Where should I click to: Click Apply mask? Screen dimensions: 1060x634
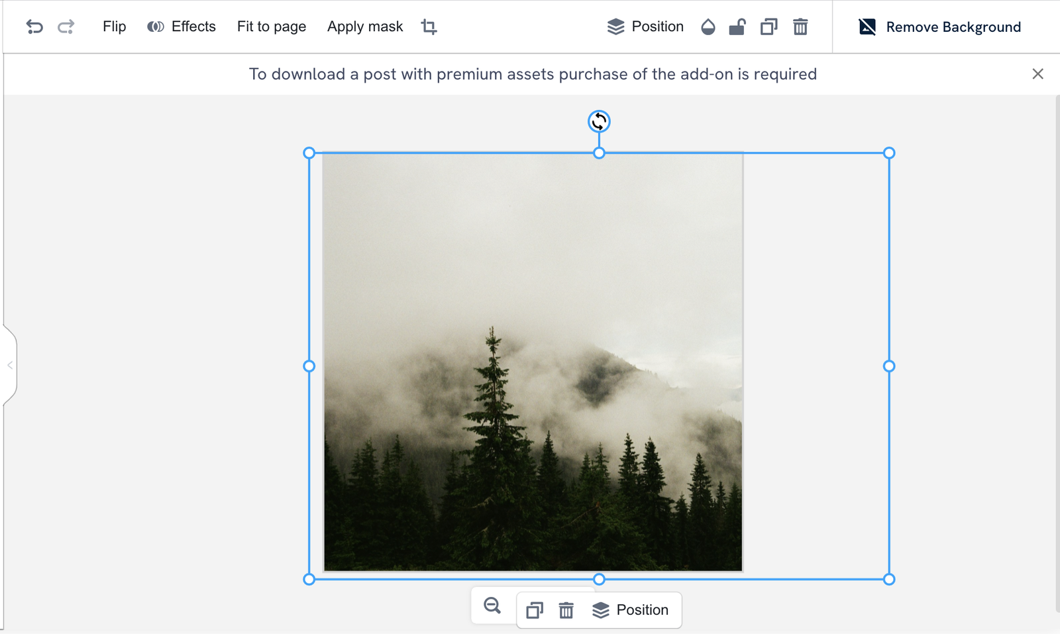pyautogui.click(x=364, y=26)
